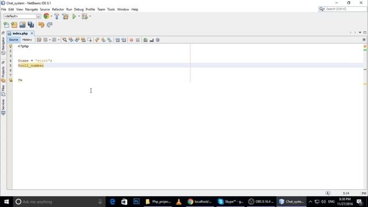The image size is (368, 207).
Task: Open search options dropdown by magnifier
Action: [322, 9]
